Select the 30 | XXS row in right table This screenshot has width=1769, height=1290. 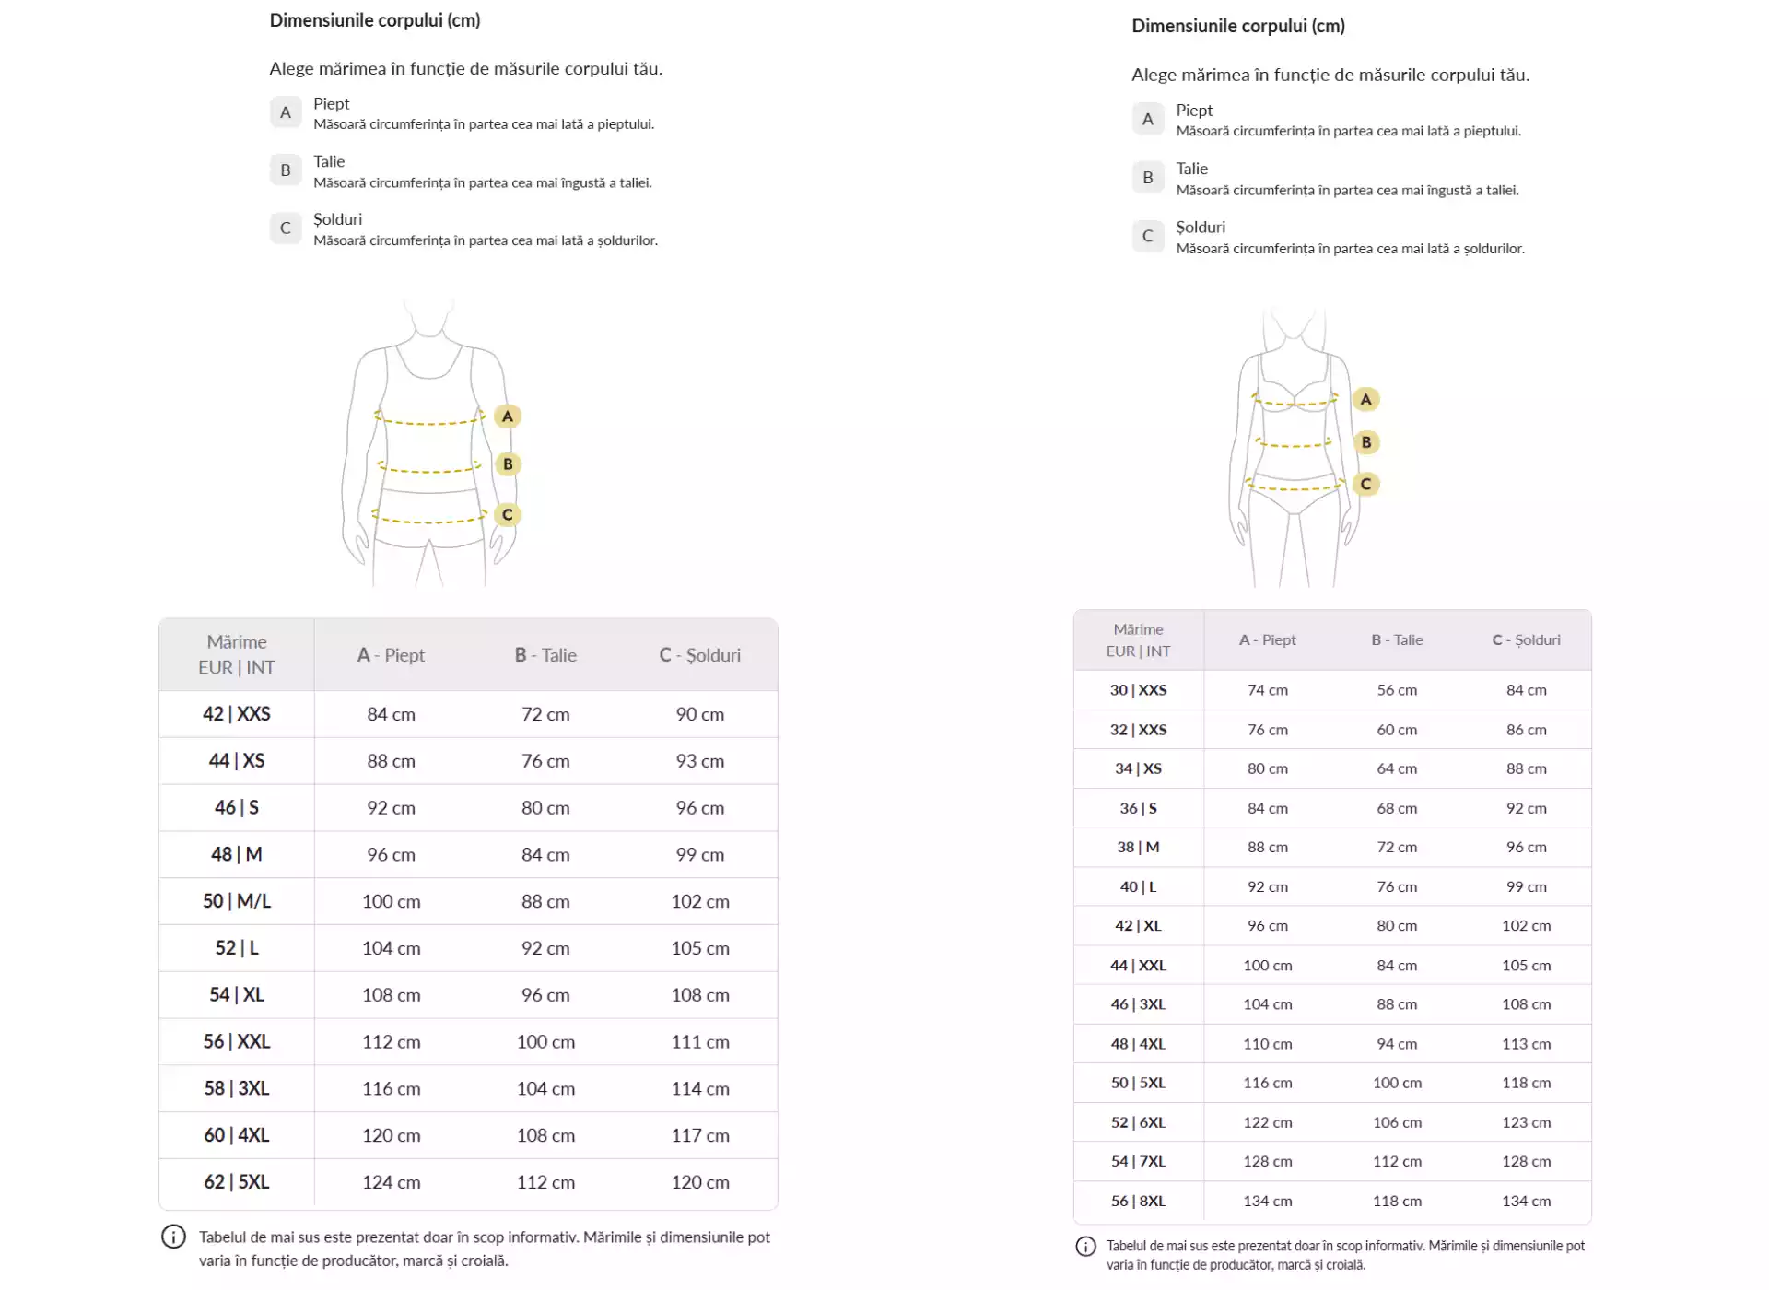pos(1138,690)
